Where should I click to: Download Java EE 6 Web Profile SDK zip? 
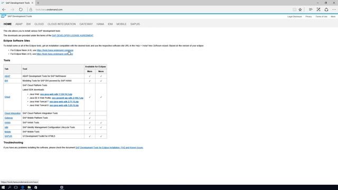click(68, 98)
